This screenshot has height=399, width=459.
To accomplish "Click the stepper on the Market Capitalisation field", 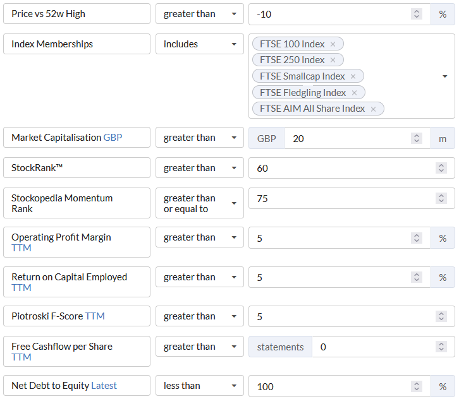I will click(417, 138).
